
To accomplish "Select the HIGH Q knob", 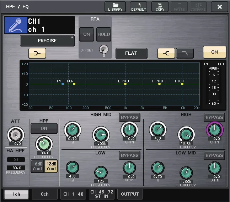I will click(158, 129).
